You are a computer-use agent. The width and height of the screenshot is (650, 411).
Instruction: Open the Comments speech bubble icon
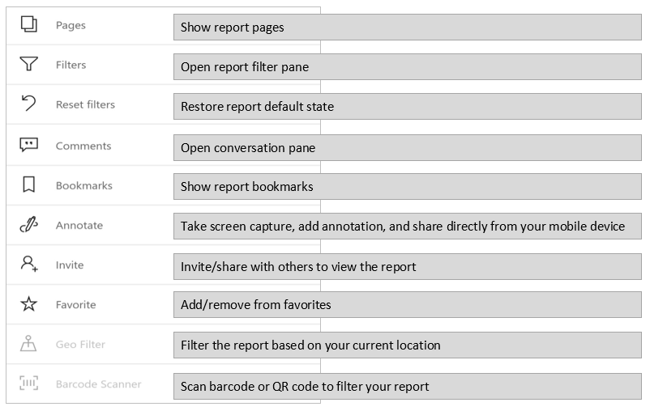[x=28, y=146]
